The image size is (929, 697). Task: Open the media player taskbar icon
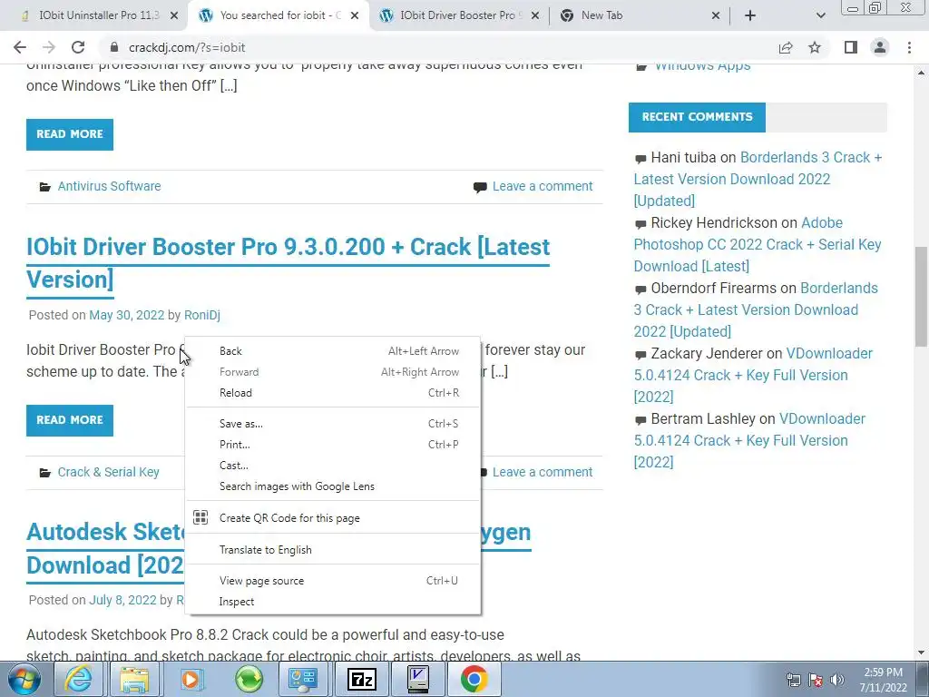click(x=191, y=679)
